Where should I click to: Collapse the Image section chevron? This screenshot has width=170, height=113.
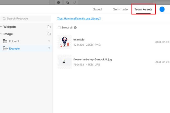point(1,34)
